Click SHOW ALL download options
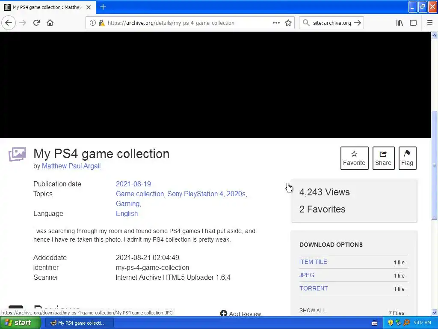Screen dimensions: 438x329 [312, 311]
